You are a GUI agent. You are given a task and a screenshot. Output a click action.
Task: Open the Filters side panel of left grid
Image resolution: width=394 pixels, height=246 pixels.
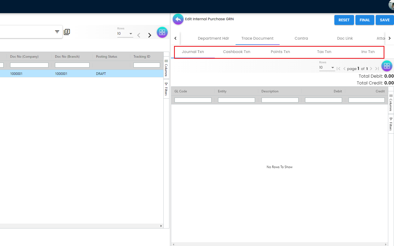[x=166, y=89]
